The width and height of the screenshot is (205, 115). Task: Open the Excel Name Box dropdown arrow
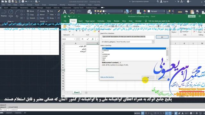pyautogui.click(x=74, y=39)
